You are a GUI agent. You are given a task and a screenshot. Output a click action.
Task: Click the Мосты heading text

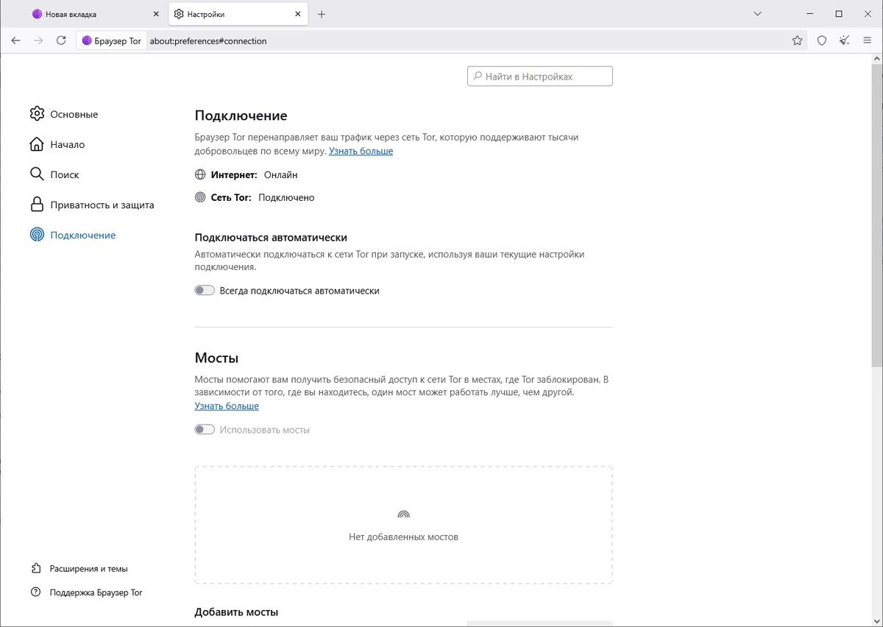(216, 358)
